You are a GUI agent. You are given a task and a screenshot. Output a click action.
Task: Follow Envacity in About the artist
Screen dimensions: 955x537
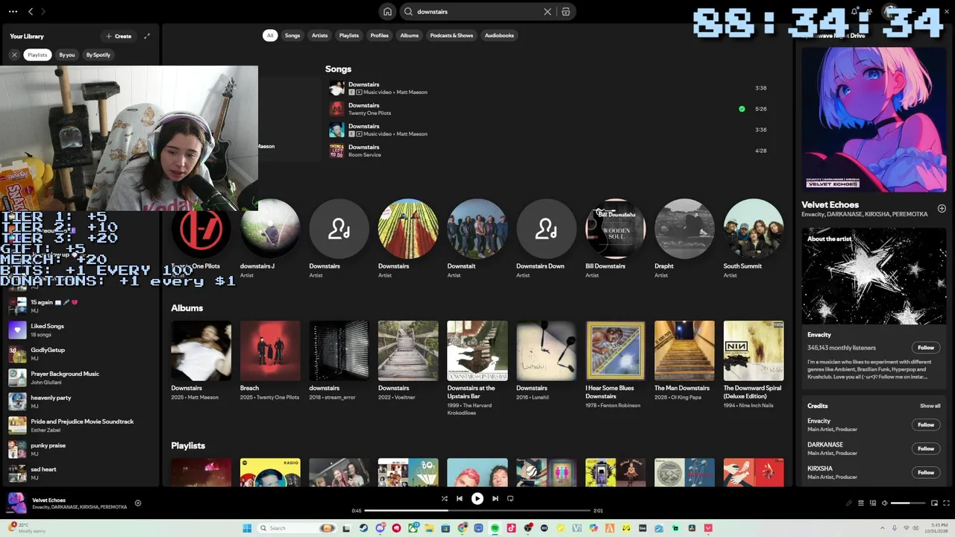(926, 348)
